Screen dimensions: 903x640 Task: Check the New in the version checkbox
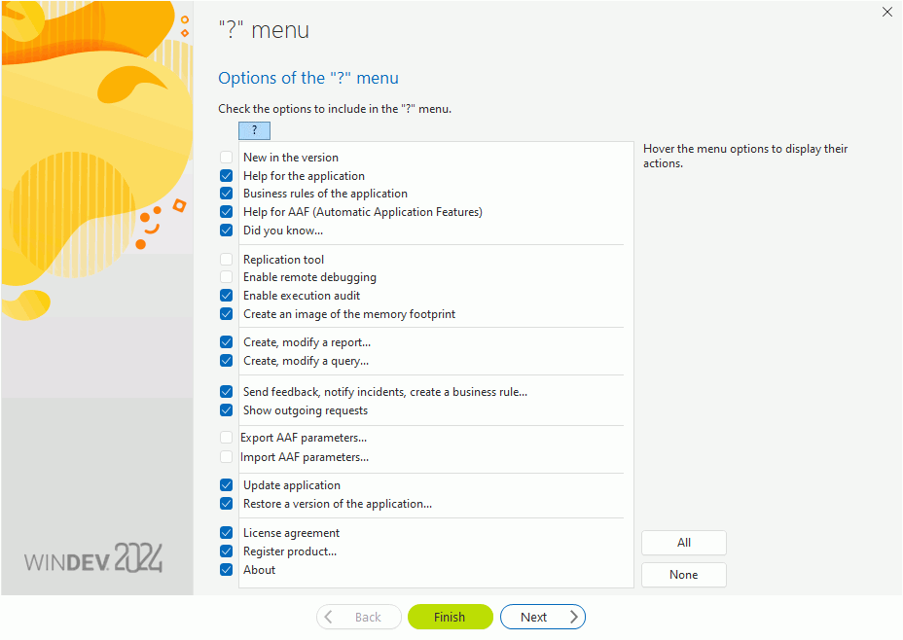(x=227, y=158)
